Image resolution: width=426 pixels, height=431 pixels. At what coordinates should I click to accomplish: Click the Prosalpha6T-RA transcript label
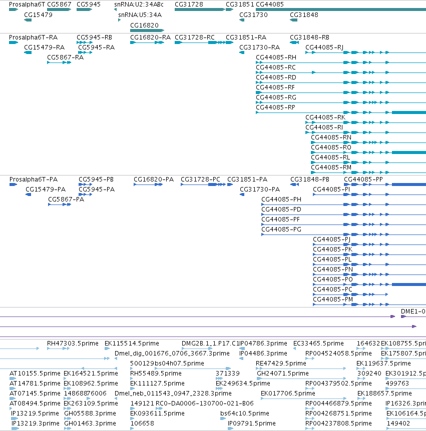(34, 37)
